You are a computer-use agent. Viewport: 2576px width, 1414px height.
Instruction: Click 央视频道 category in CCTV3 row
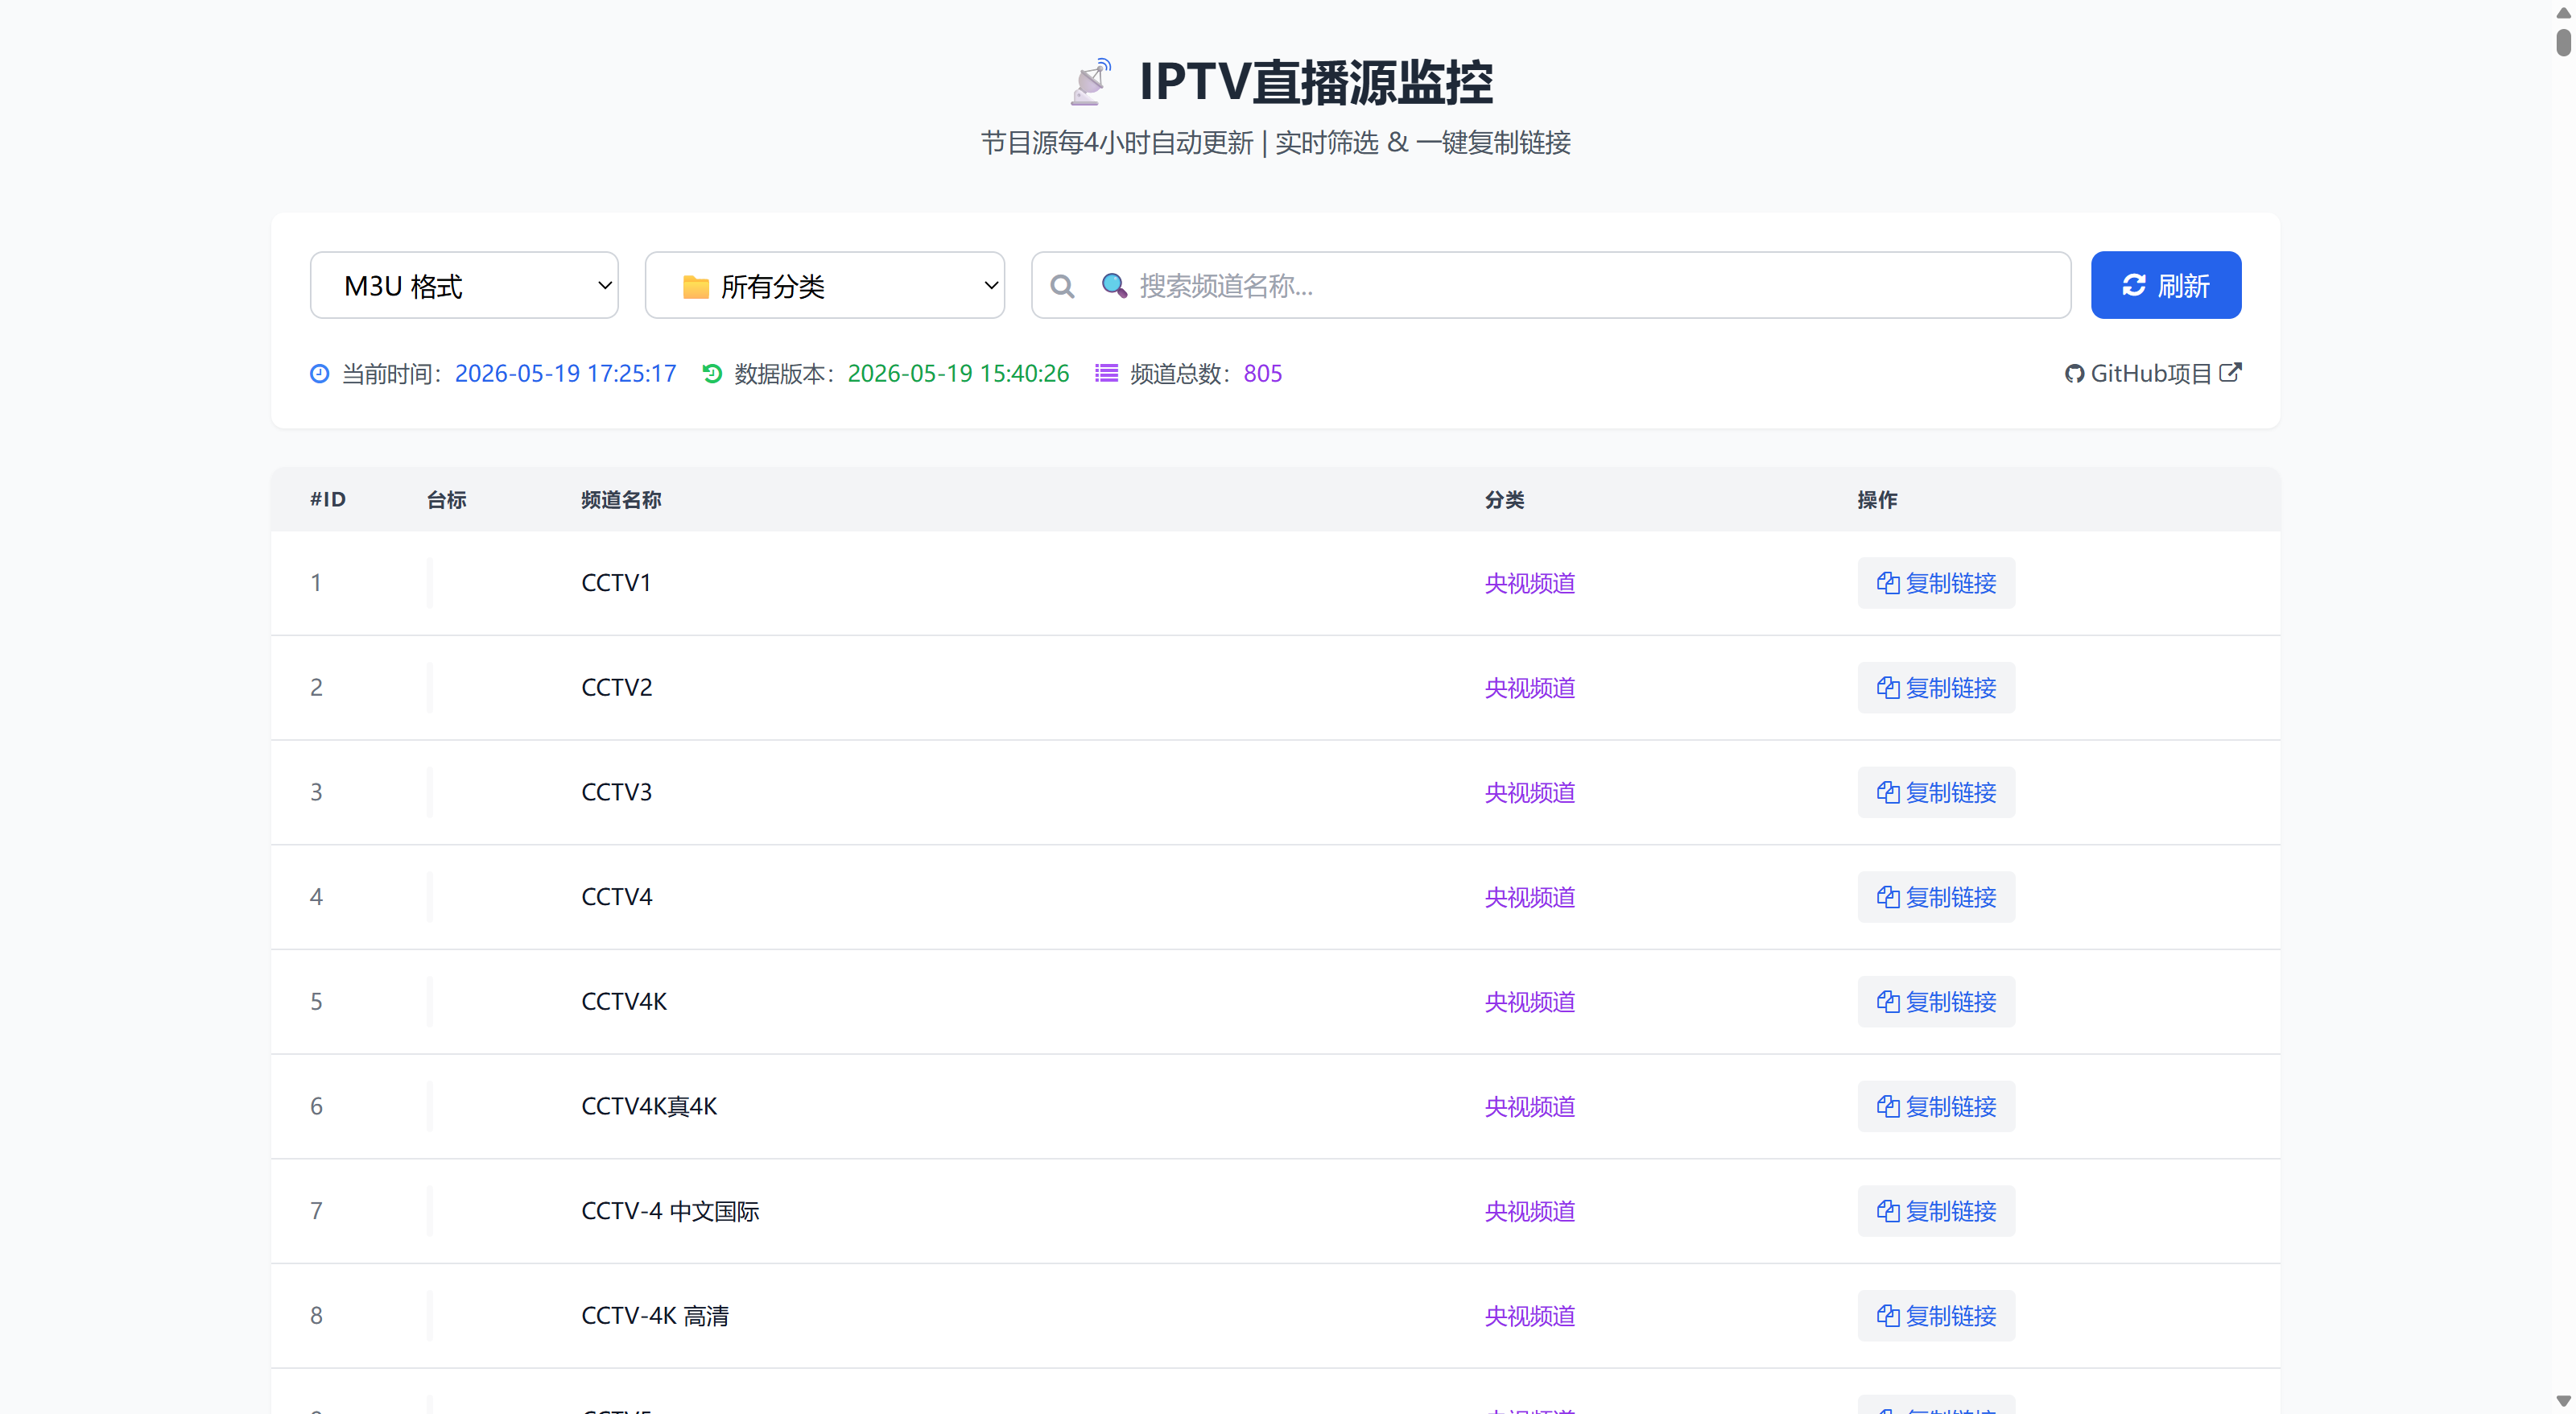pos(1530,793)
